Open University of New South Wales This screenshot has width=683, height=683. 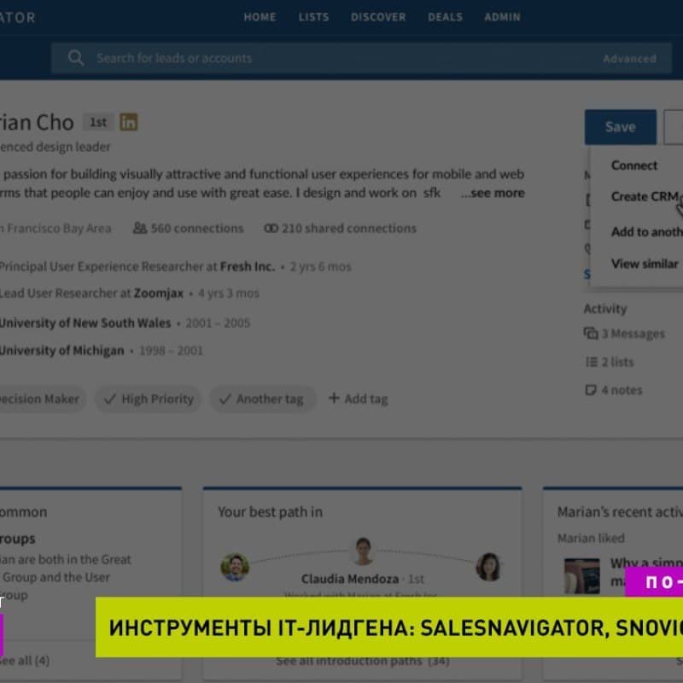click(x=85, y=323)
